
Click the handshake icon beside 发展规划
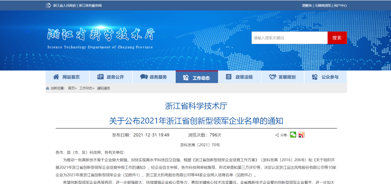point(273,77)
